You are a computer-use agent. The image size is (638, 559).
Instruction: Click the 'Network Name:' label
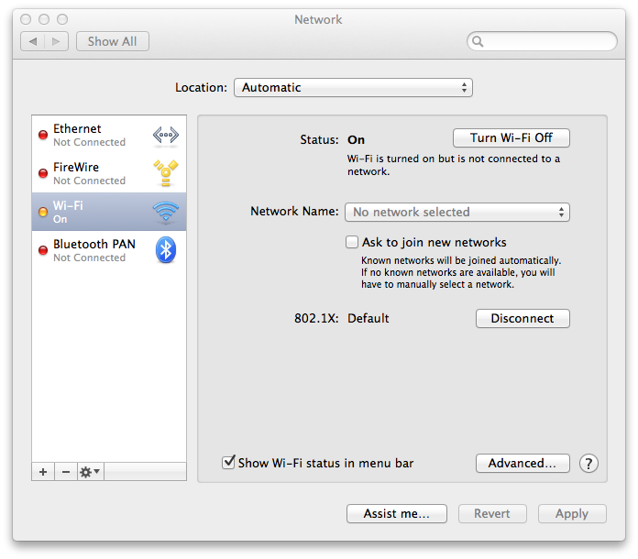(x=294, y=211)
